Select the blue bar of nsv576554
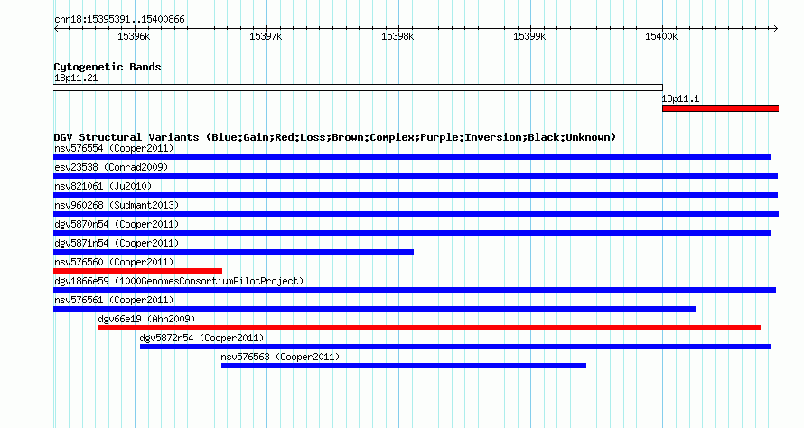Screen dimensions: 804x428 [x=412, y=157]
